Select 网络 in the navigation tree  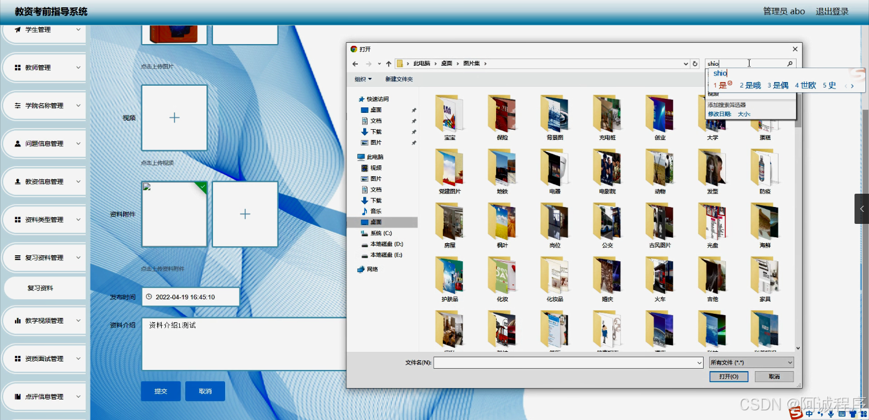click(368, 269)
